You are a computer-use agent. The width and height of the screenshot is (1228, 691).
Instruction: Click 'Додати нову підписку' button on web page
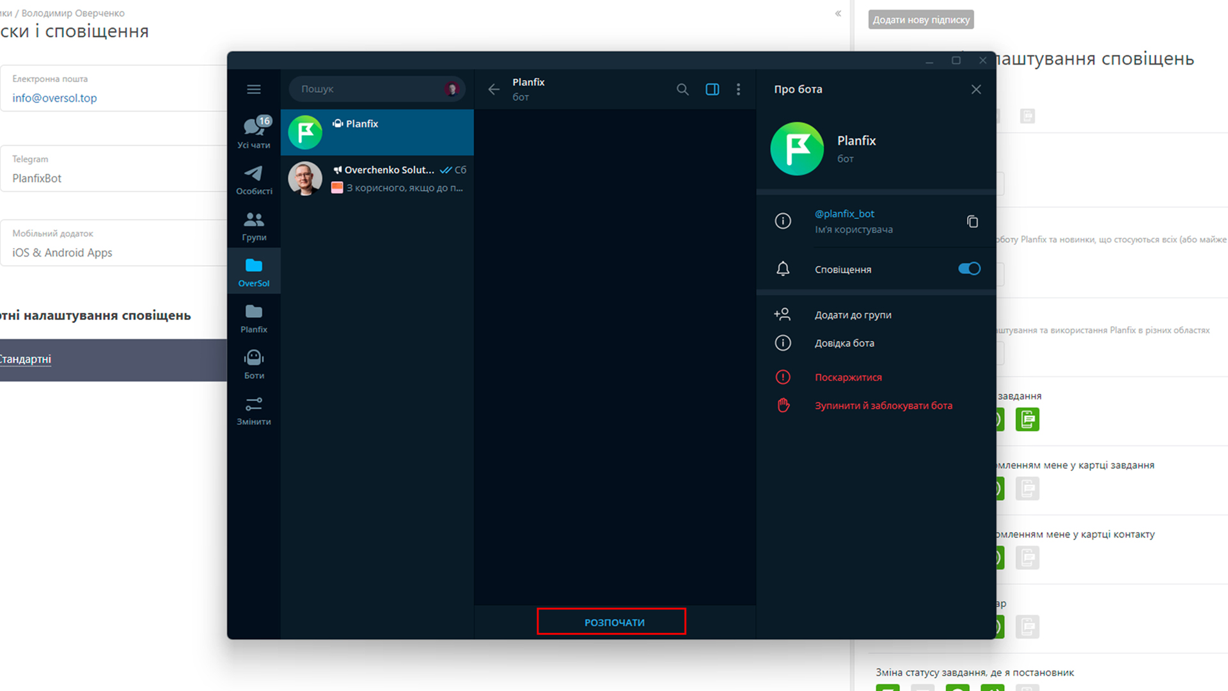tap(921, 20)
